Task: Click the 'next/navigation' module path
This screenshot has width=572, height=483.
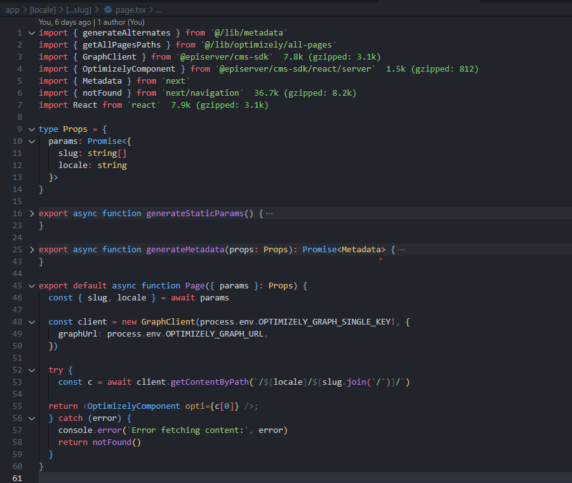Action: pos(203,93)
